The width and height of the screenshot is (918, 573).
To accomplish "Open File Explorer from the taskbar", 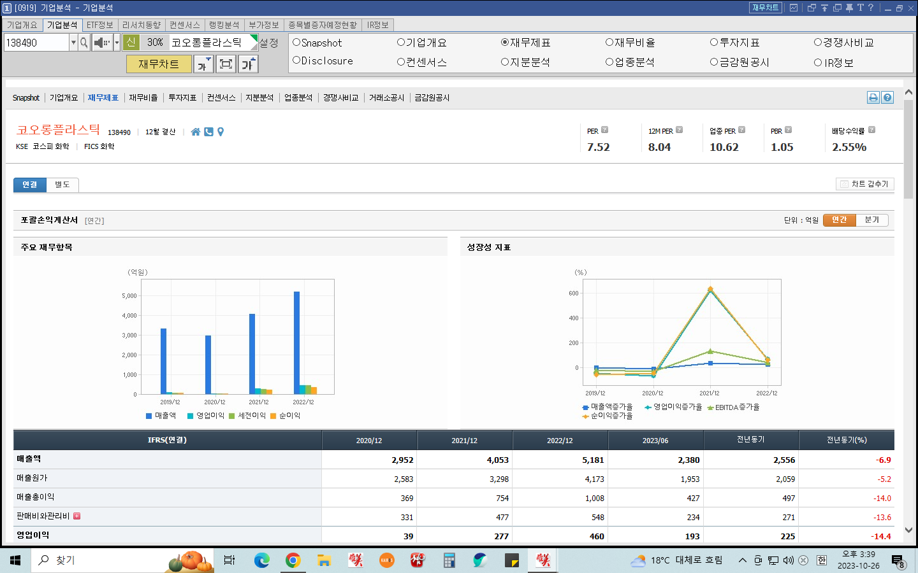I will tap(324, 560).
